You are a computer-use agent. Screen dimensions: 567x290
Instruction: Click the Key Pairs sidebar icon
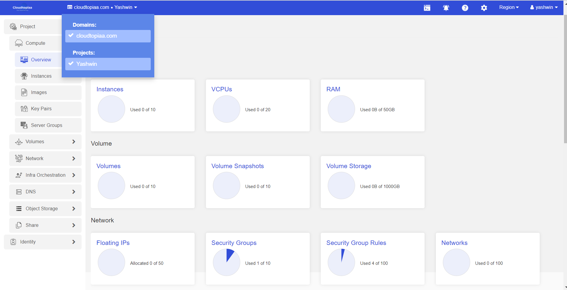point(24,109)
